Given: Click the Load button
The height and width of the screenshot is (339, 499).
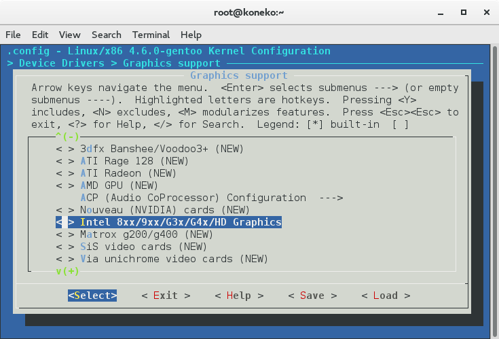Looking at the screenshot, I should [386, 296].
